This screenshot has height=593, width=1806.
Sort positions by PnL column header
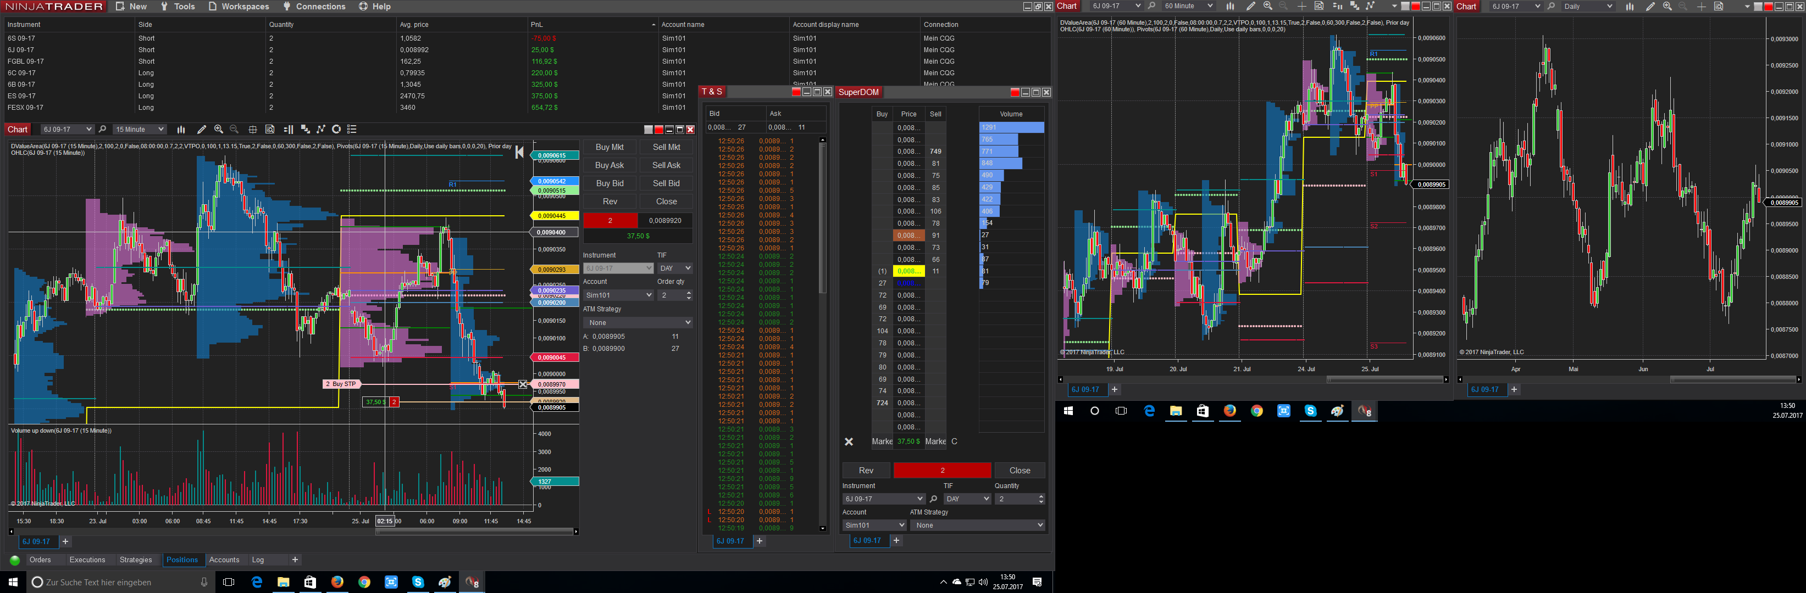click(592, 25)
